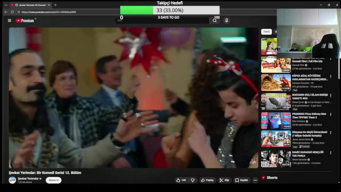The width and height of the screenshot is (341, 192).
Task: Open options menu for RUSYANIN GİZLİ SİLAHI
Action: click(331, 95)
